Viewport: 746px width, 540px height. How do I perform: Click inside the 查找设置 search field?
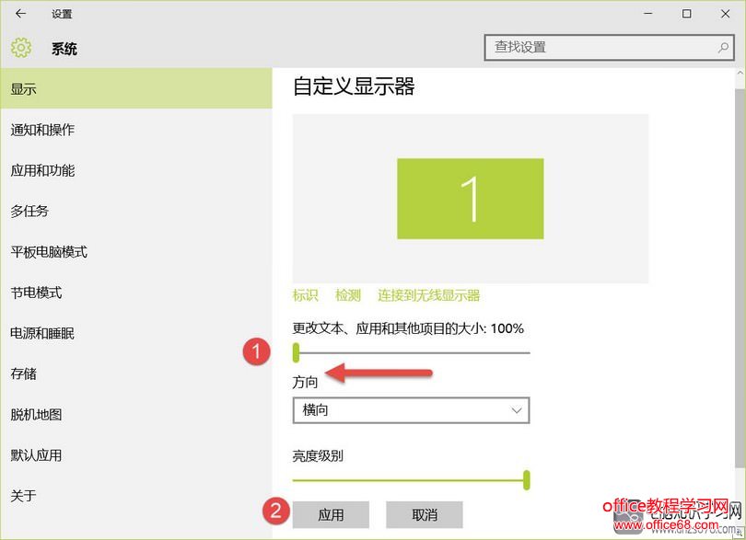click(x=589, y=47)
